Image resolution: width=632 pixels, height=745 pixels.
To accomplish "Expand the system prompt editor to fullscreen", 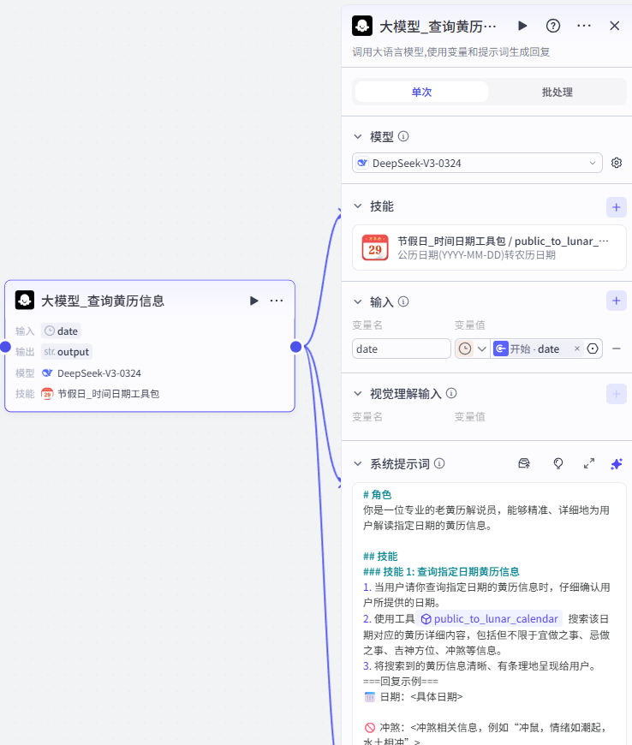I will [x=589, y=464].
